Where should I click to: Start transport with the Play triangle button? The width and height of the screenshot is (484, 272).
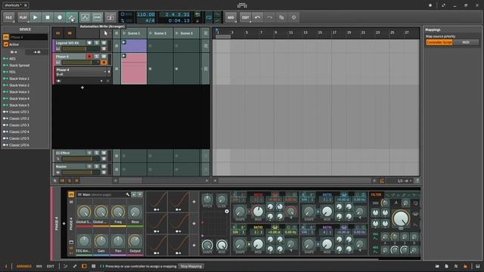(36, 17)
